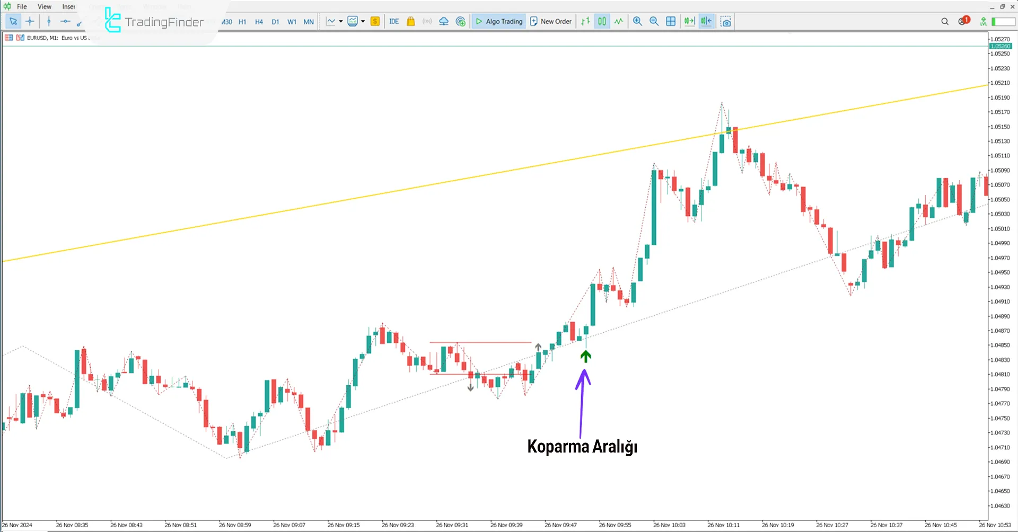Open the Market shopping bag icon
Image resolution: width=1018 pixels, height=532 pixels.
[x=411, y=22]
